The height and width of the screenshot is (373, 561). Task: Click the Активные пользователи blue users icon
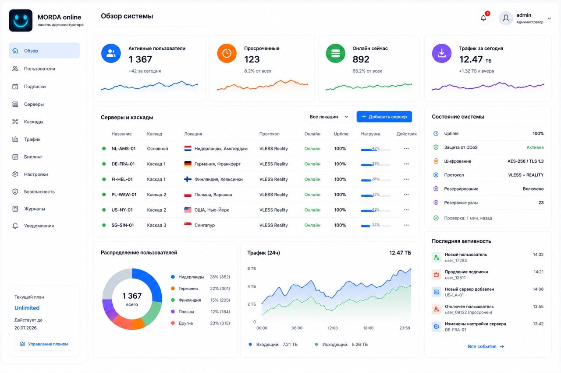pyautogui.click(x=111, y=53)
